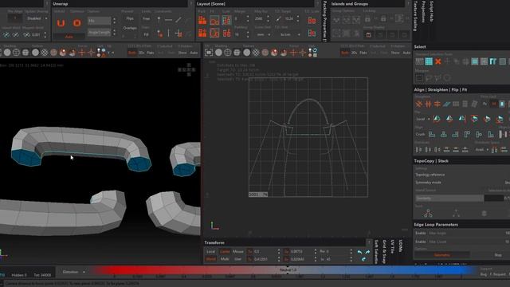
Task: Click the first Flip icon next to Local
Action: (437, 119)
